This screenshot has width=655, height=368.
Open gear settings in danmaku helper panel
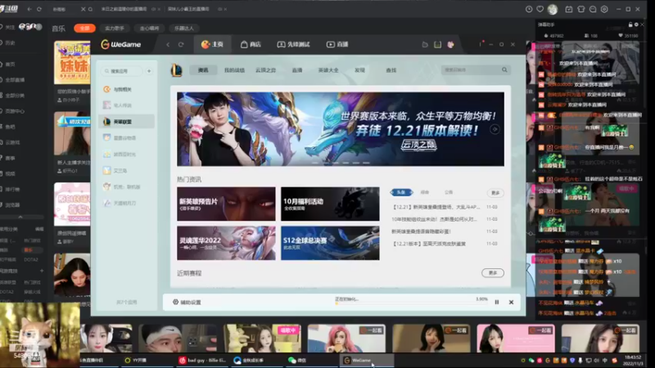(636, 25)
